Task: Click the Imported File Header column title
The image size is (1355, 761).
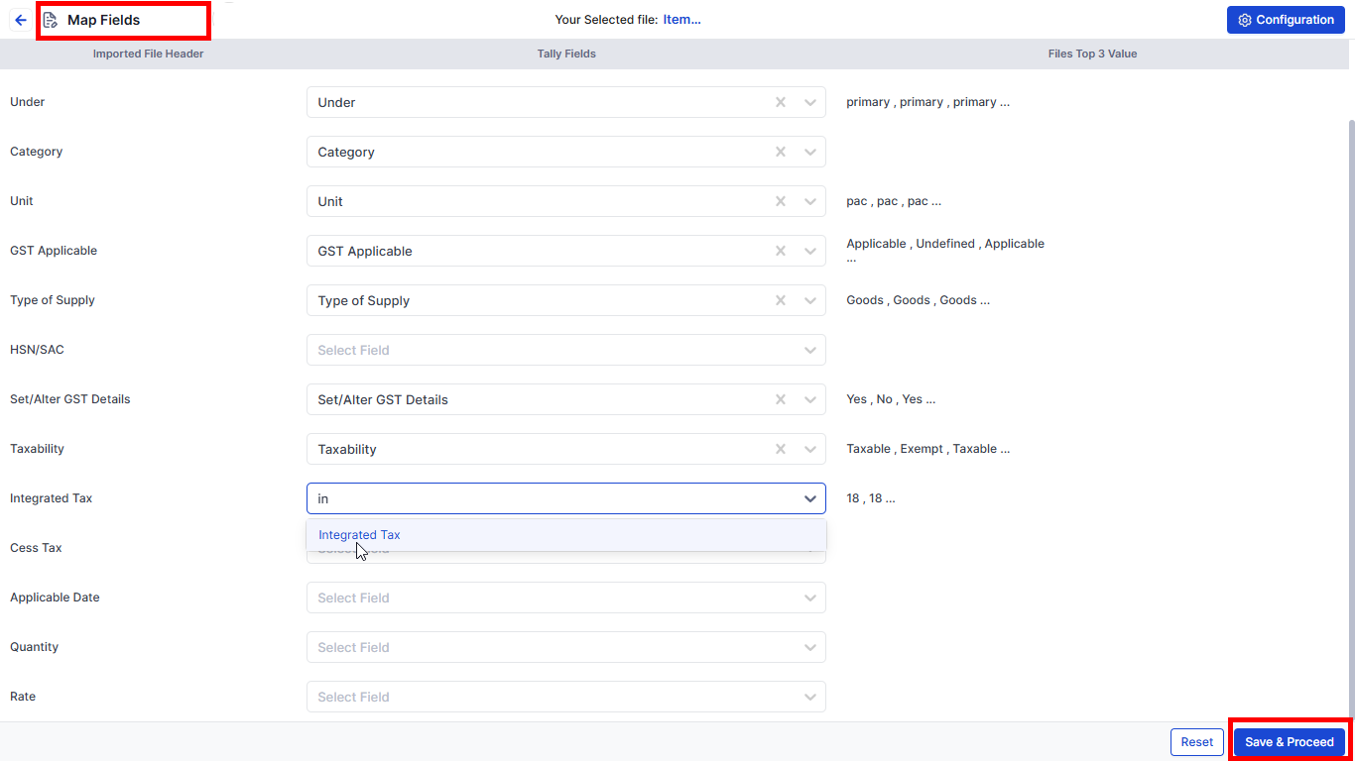Action: [x=149, y=54]
